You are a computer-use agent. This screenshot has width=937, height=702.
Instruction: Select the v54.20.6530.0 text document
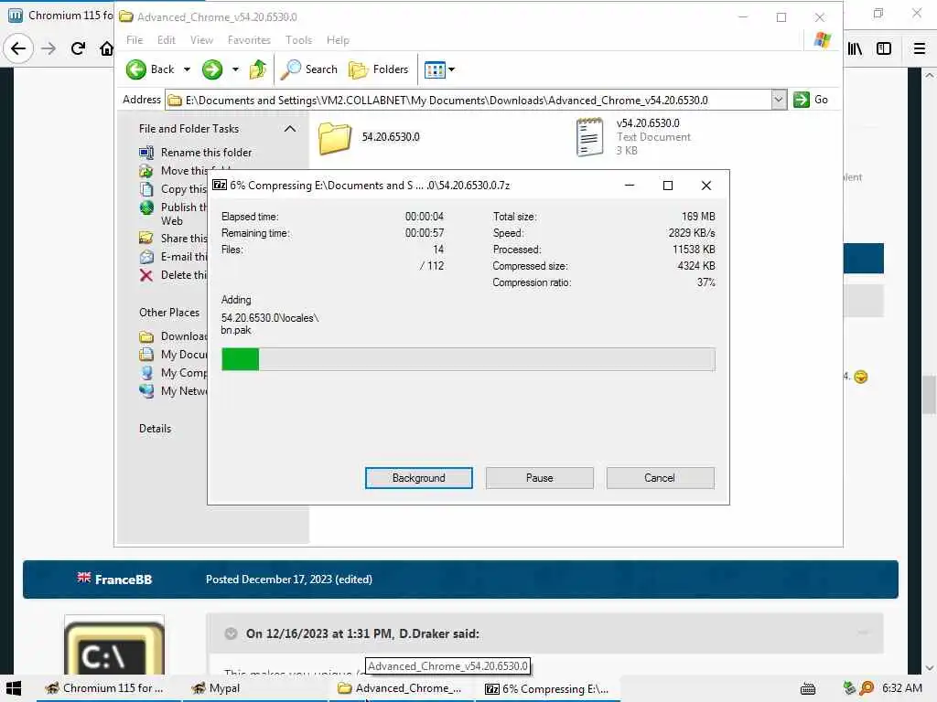pos(633,137)
